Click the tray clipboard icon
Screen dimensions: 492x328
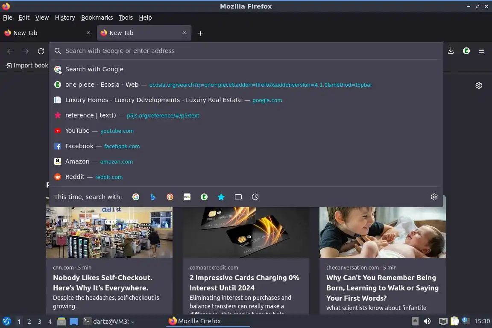[455, 321]
